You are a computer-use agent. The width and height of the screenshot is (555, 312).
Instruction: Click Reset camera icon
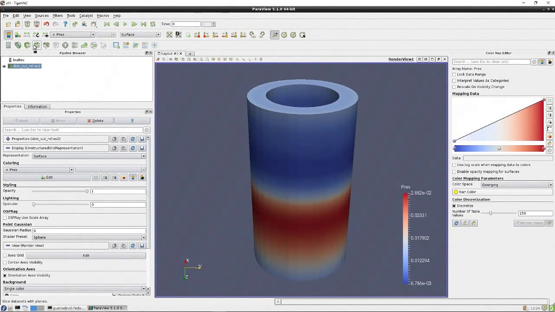pos(169,35)
